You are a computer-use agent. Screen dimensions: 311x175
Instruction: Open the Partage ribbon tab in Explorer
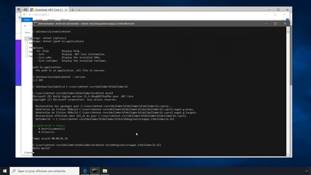tap(51, 20)
